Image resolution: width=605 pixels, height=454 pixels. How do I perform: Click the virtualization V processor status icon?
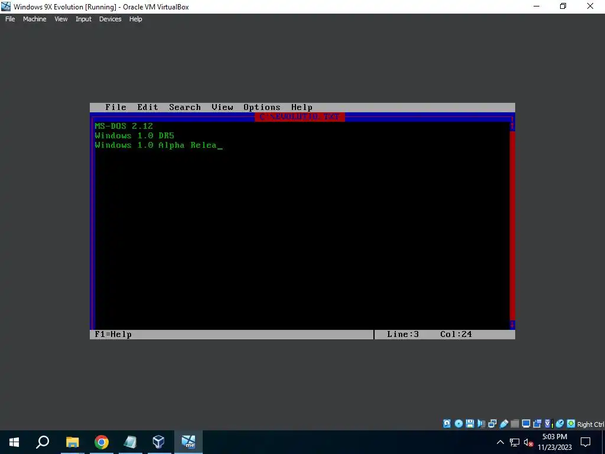[x=548, y=423]
